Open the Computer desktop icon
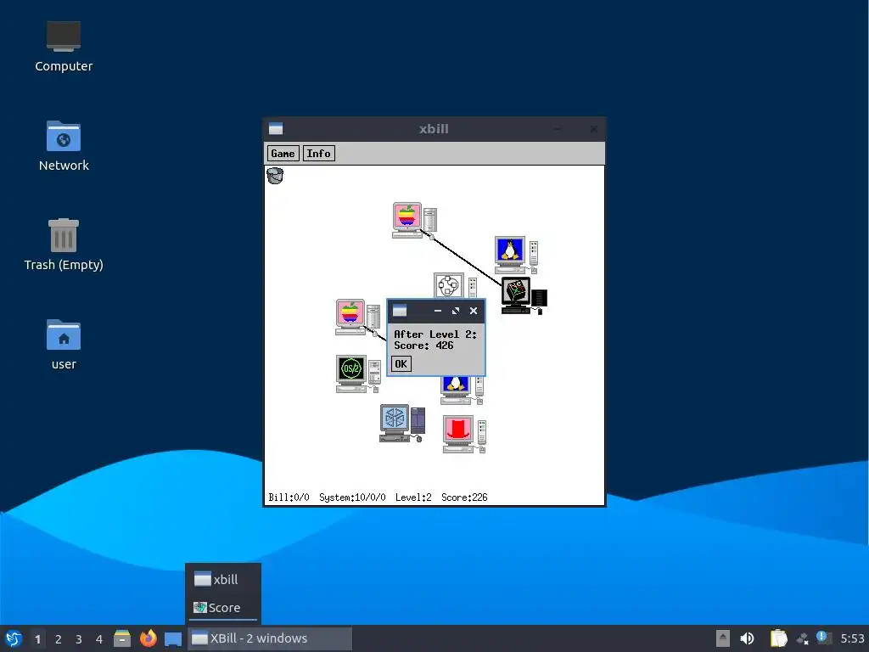 click(64, 47)
